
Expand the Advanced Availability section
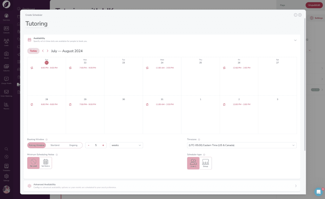click(295, 186)
